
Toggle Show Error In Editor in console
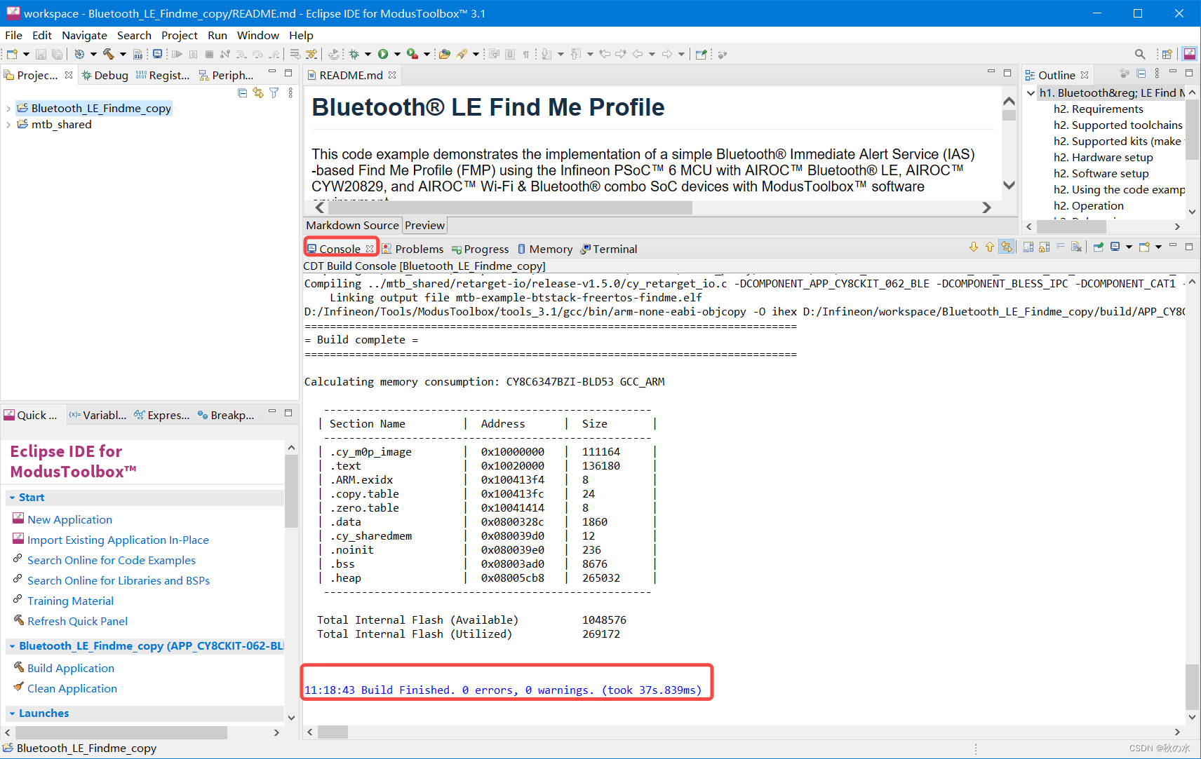(x=1006, y=247)
